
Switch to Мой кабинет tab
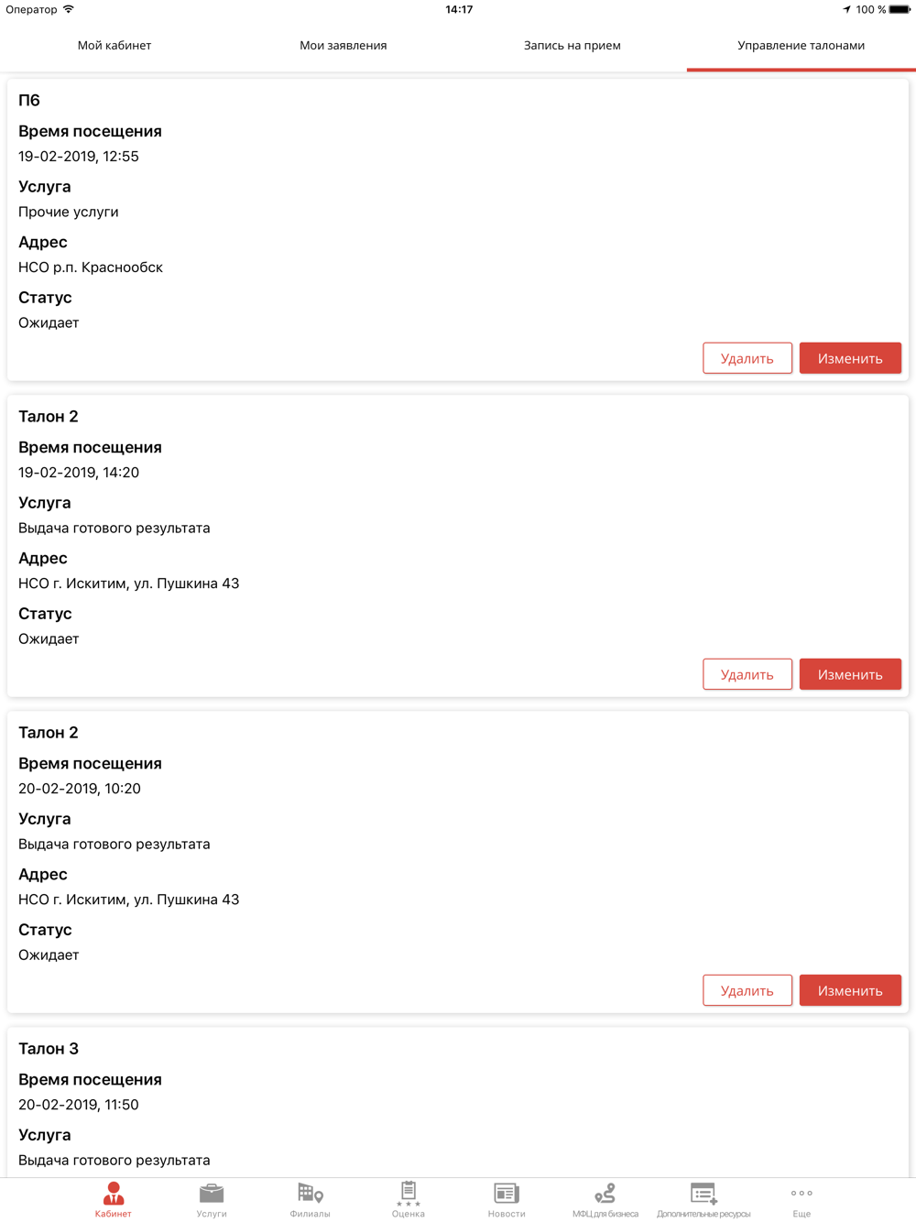[x=114, y=46]
